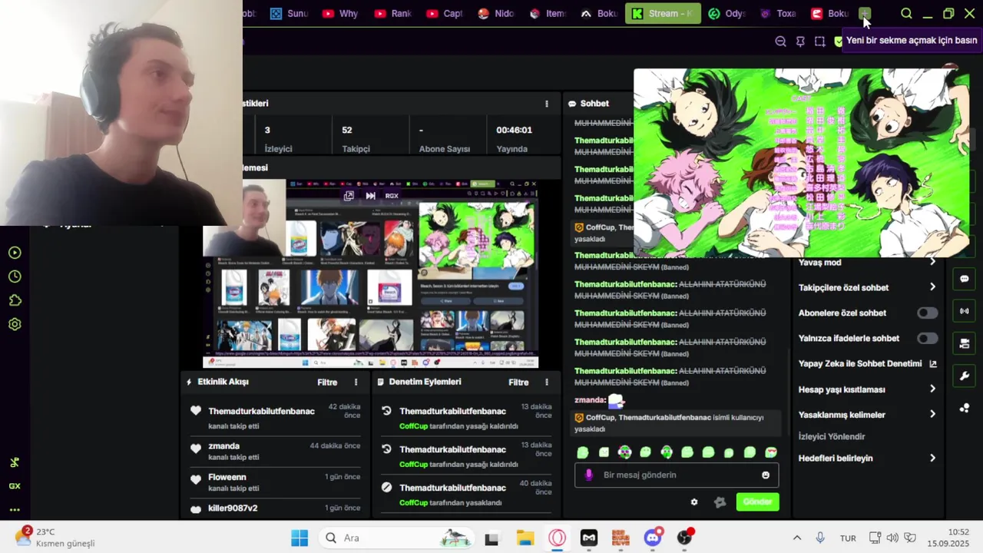Open Settings gear icon in the Opera sidebar
The height and width of the screenshot is (553, 983).
pyautogui.click(x=15, y=324)
